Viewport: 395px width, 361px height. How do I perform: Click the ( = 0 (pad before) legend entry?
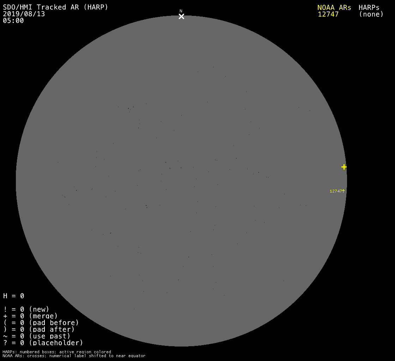point(41,323)
